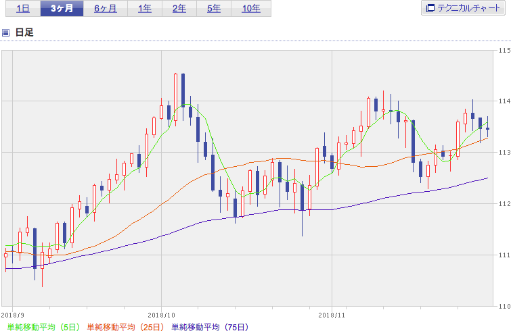Click the 111 price axis label
511x333 pixels.
(504, 255)
